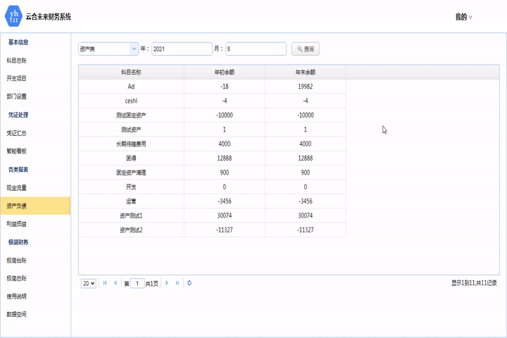Open 科目总账 in the sidebar
Viewport: 507px width, 338px height.
pos(17,61)
